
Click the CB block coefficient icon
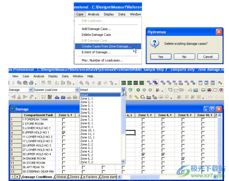[x=143, y=97]
